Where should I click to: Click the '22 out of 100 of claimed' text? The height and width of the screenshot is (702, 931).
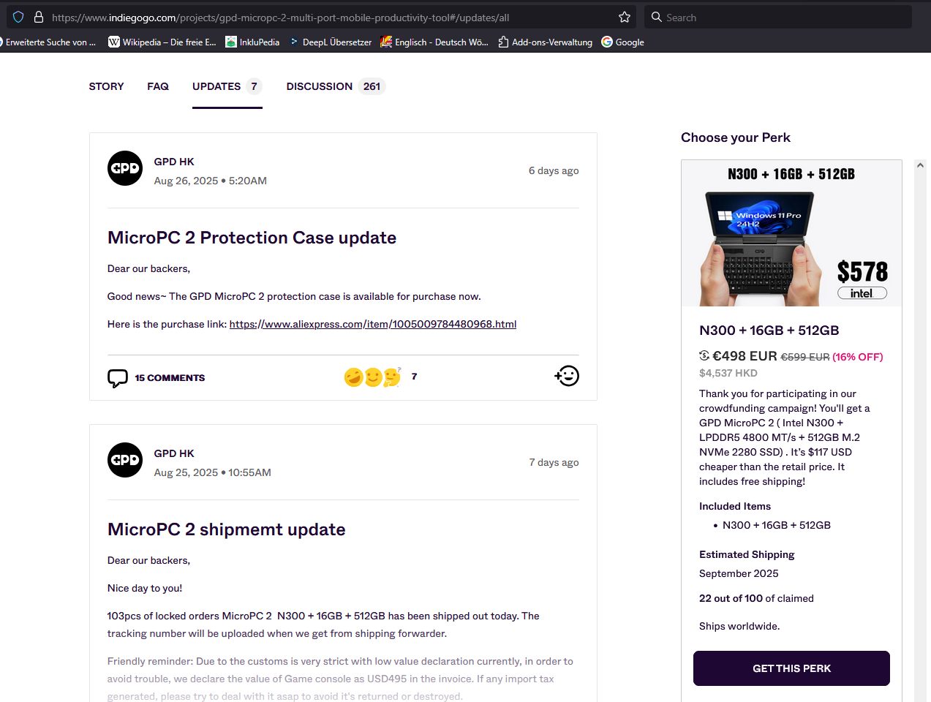click(x=756, y=598)
